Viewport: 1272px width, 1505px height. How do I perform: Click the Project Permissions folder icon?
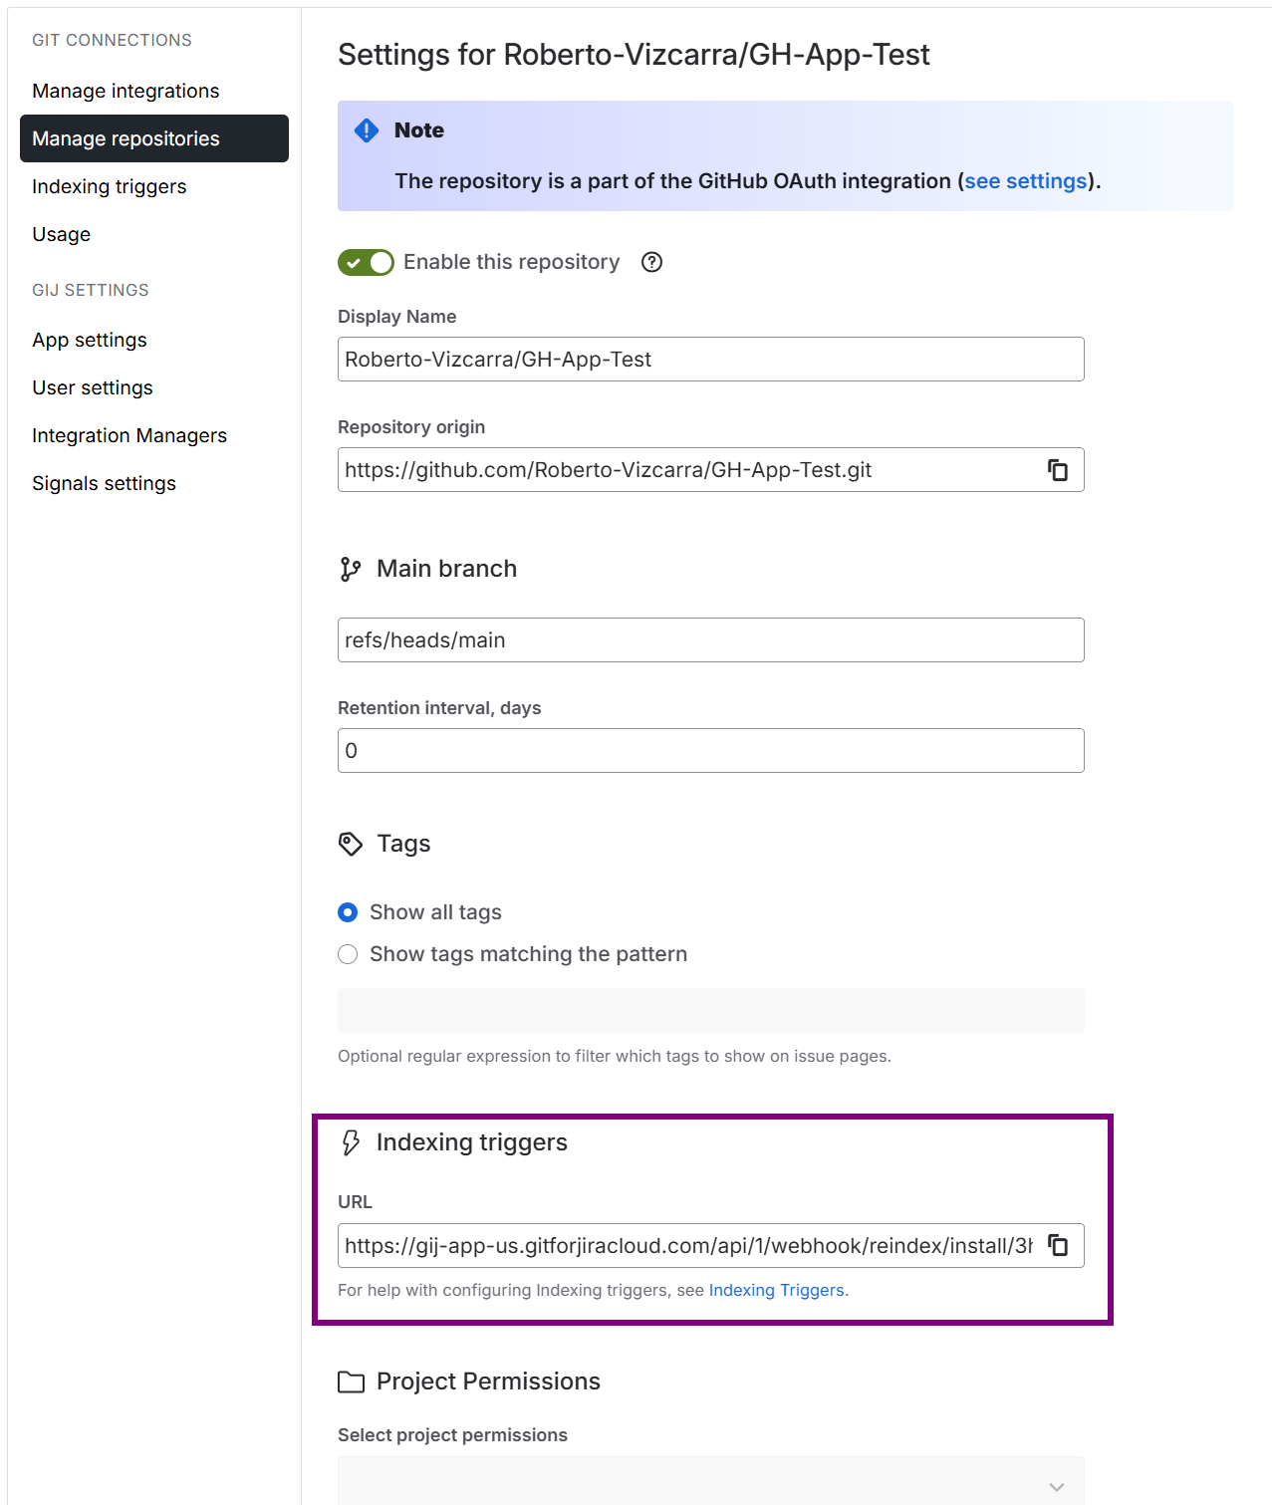coord(351,1381)
